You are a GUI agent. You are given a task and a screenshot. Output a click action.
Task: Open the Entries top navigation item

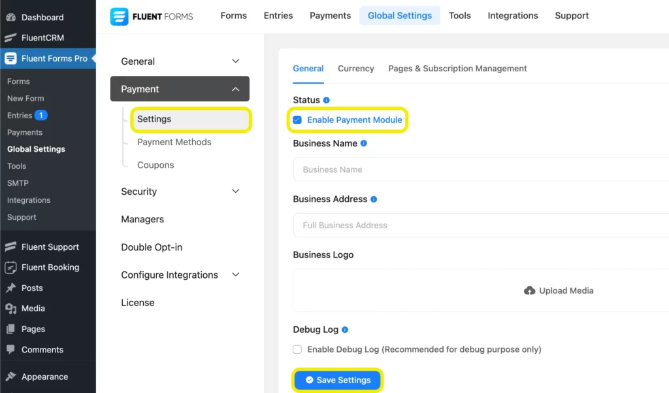click(x=278, y=16)
